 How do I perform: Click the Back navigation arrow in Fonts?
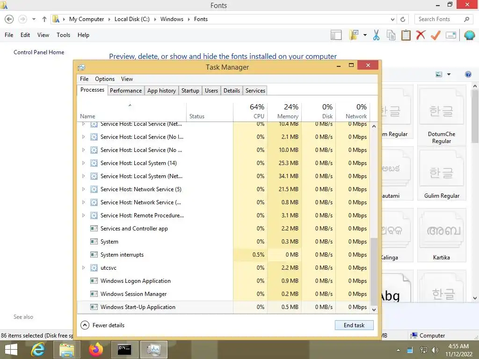[x=9, y=19]
